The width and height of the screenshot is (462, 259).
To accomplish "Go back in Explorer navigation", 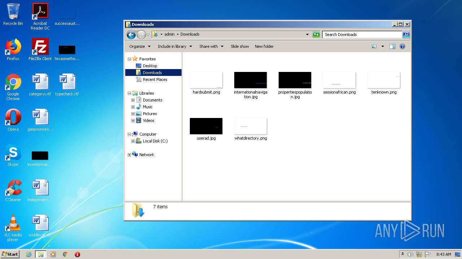I will 131,35.
